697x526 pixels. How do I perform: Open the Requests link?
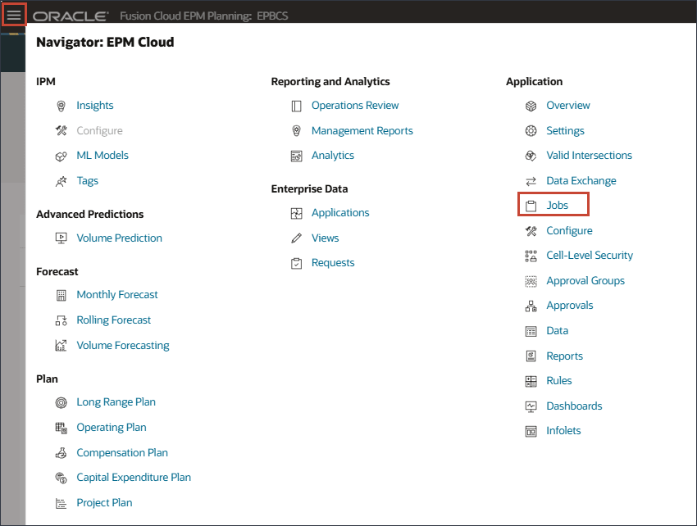click(332, 263)
